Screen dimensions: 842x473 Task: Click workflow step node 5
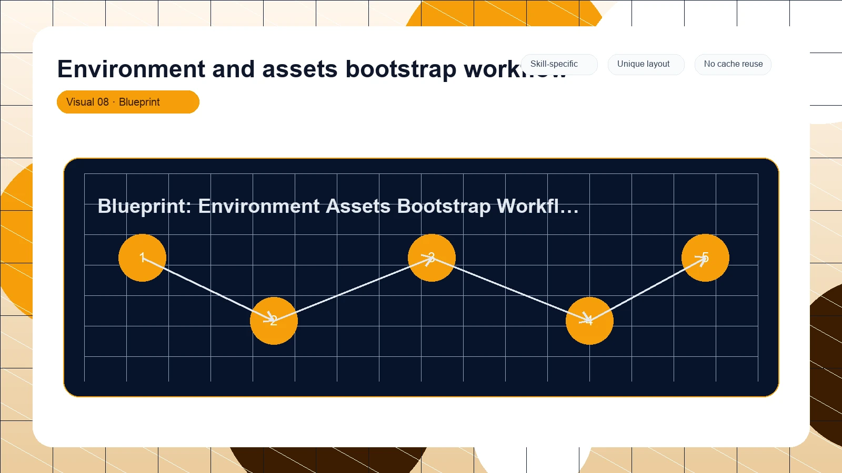click(705, 258)
